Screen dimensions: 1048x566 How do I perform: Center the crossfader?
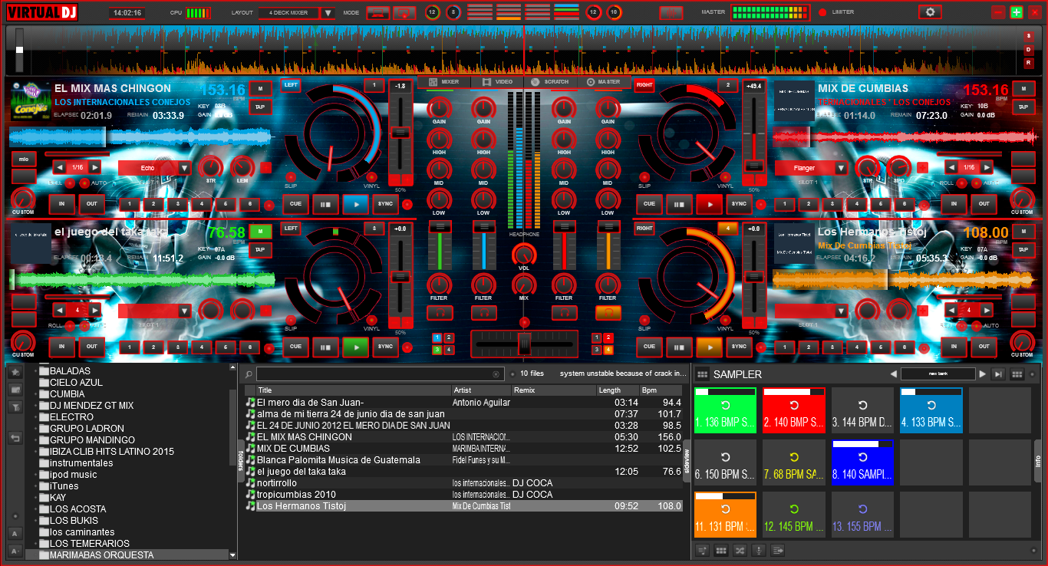click(x=524, y=344)
